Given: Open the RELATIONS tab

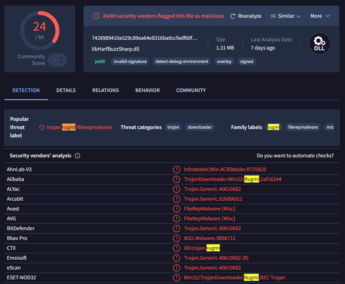Looking at the screenshot, I should click(105, 90).
